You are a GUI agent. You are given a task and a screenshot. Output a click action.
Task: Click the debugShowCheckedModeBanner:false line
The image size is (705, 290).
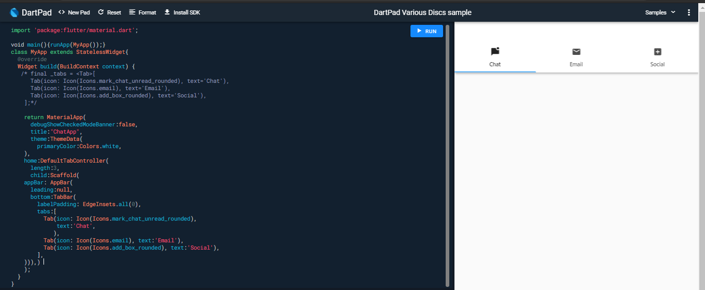84,125
